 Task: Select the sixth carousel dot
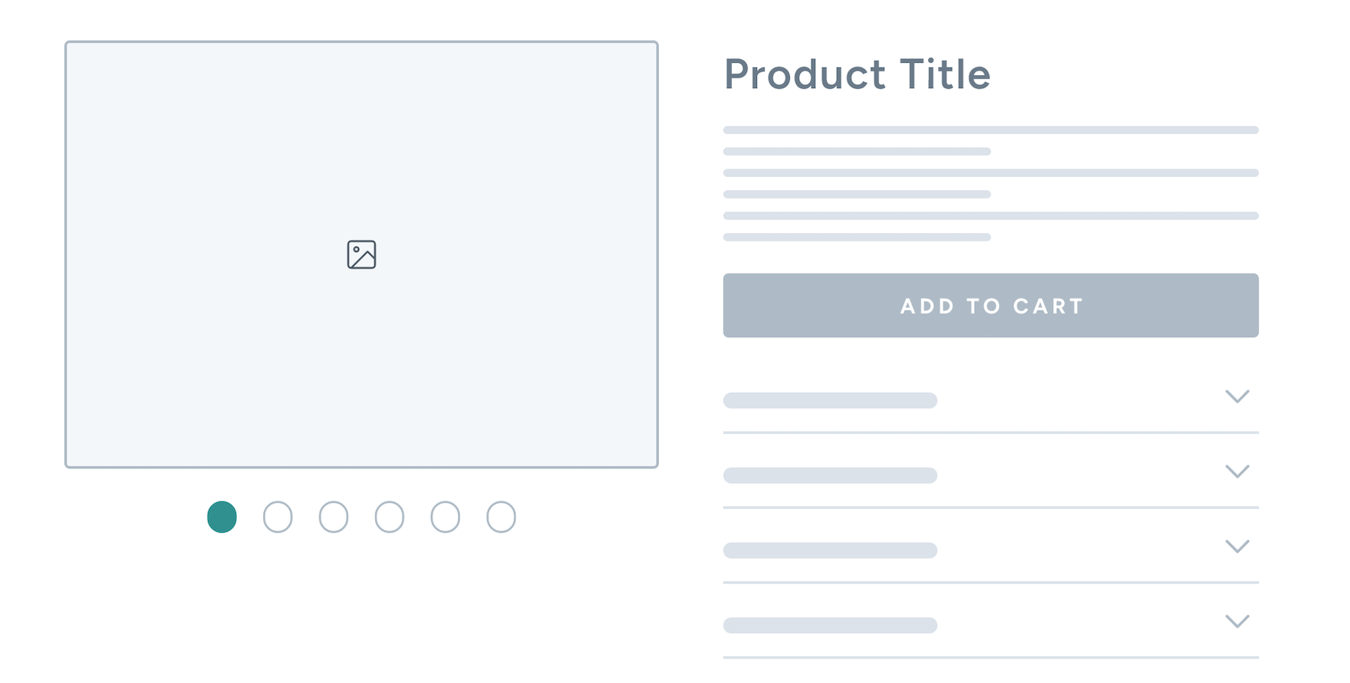[x=501, y=517]
